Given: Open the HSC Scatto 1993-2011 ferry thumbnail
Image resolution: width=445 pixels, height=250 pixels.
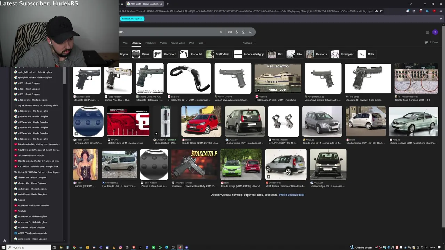Looking at the screenshot, I should 278,78.
